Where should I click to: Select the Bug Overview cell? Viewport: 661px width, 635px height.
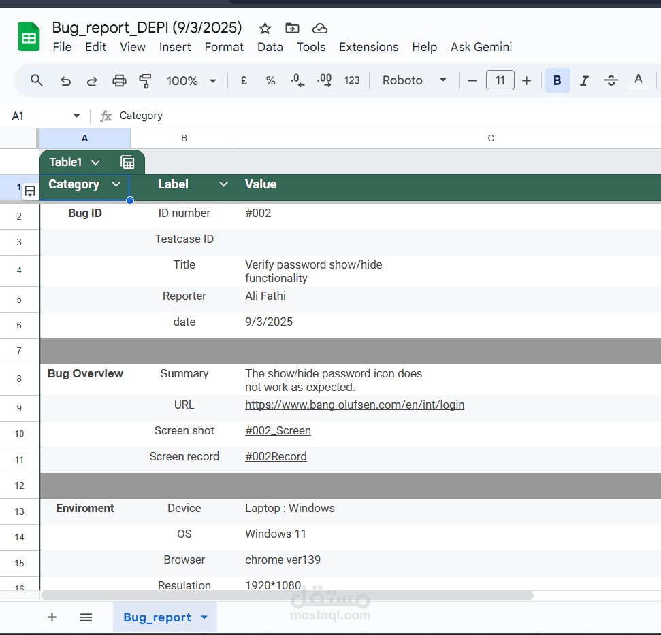pos(85,379)
